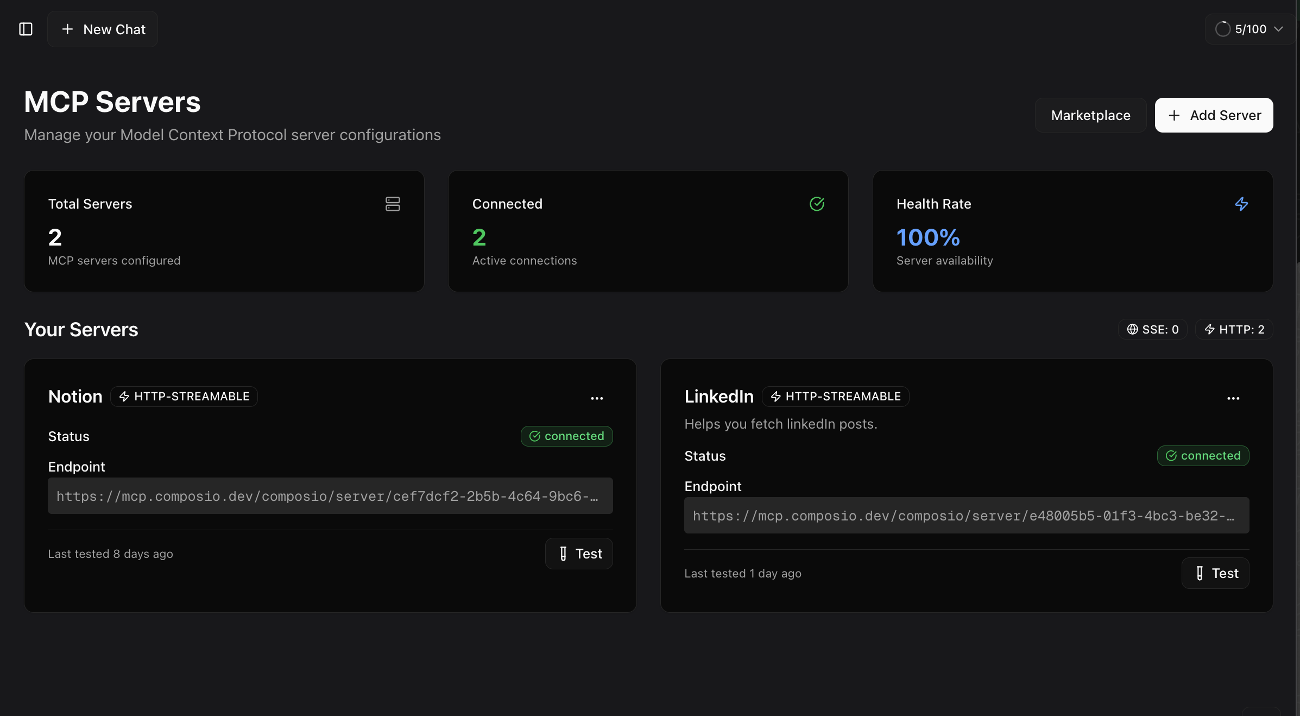This screenshot has height=716, width=1300.
Task: Open Notion server options menu
Action: [x=597, y=398]
